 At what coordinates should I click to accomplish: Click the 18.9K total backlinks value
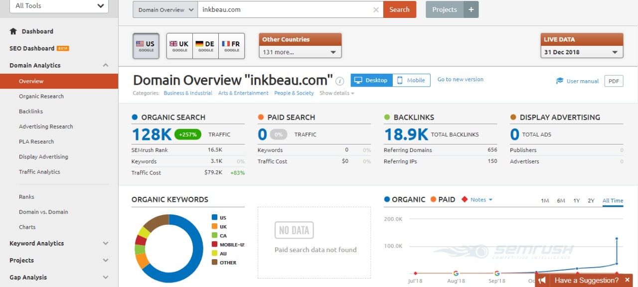(406, 135)
